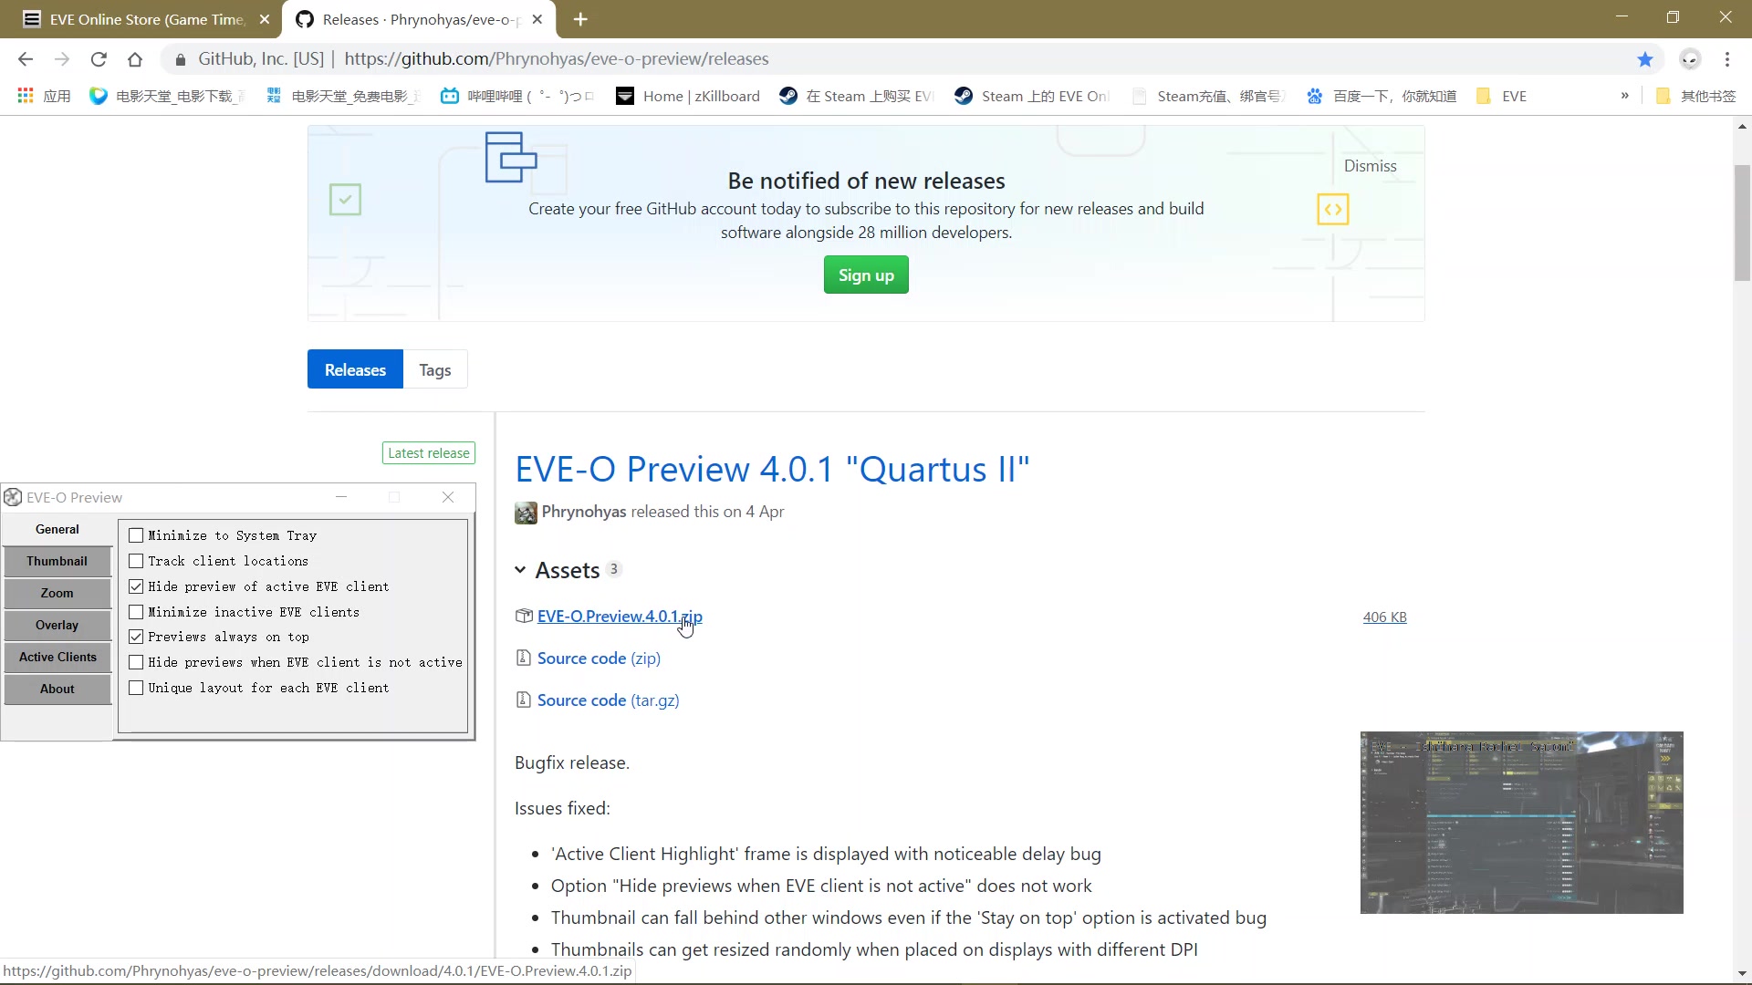This screenshot has height=985, width=1752.
Task: Click the back navigation arrow
Action: 26,59
